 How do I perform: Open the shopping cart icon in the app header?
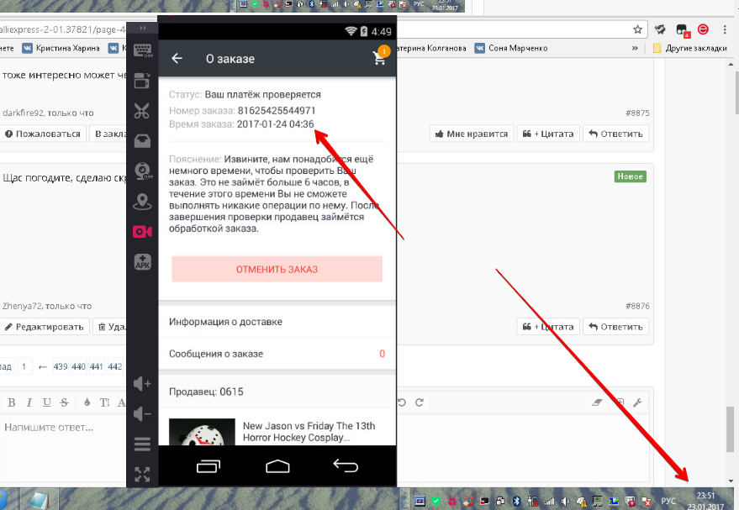(x=380, y=56)
